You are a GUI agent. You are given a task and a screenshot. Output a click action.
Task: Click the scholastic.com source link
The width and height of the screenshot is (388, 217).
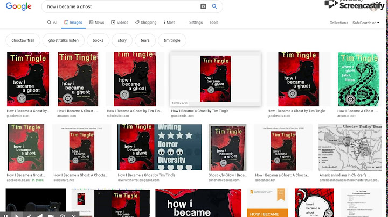click(118, 115)
